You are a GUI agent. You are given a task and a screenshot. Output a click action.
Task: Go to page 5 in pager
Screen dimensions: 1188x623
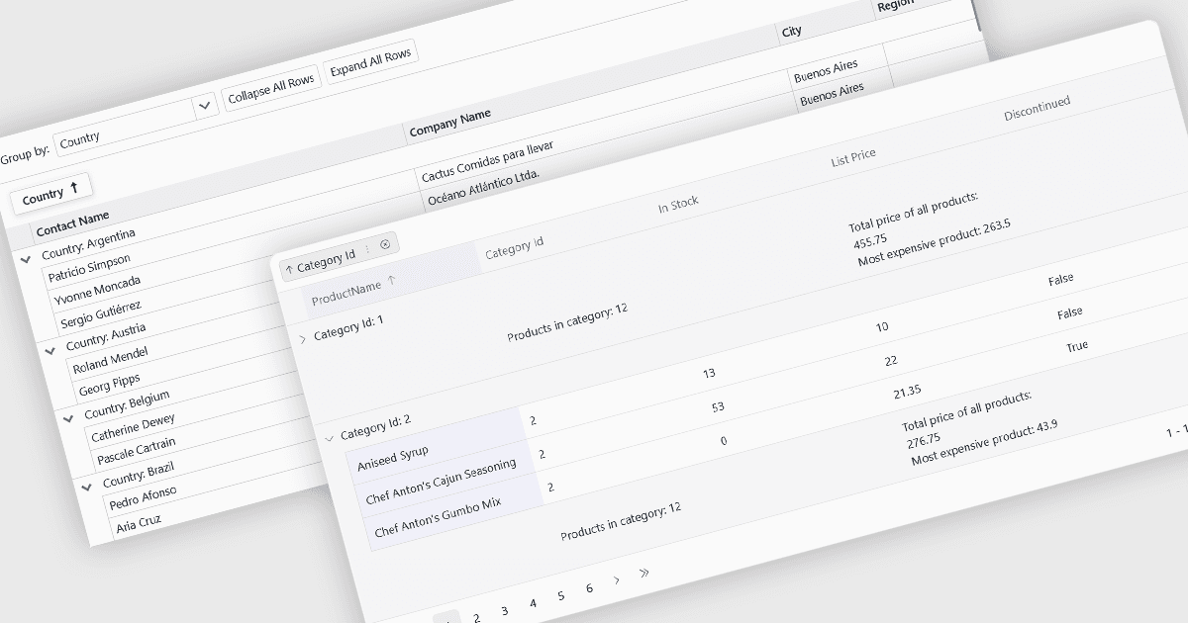click(x=560, y=595)
